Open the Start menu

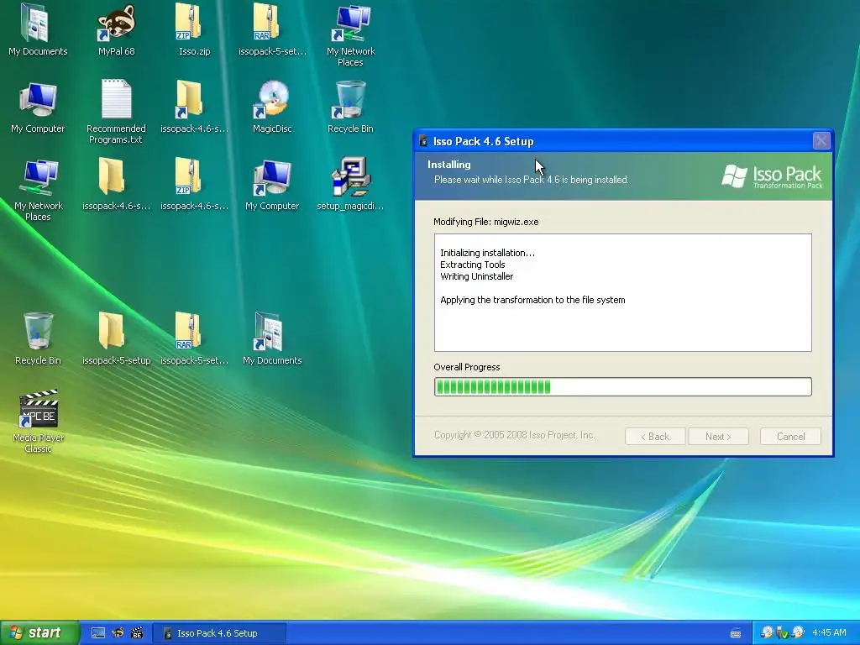point(39,633)
